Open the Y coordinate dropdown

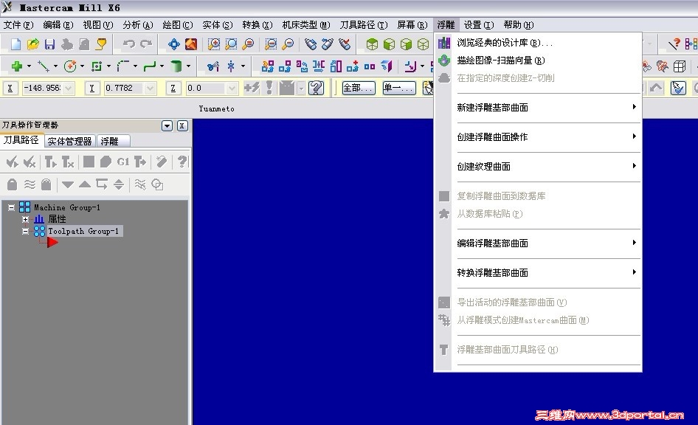coord(150,88)
